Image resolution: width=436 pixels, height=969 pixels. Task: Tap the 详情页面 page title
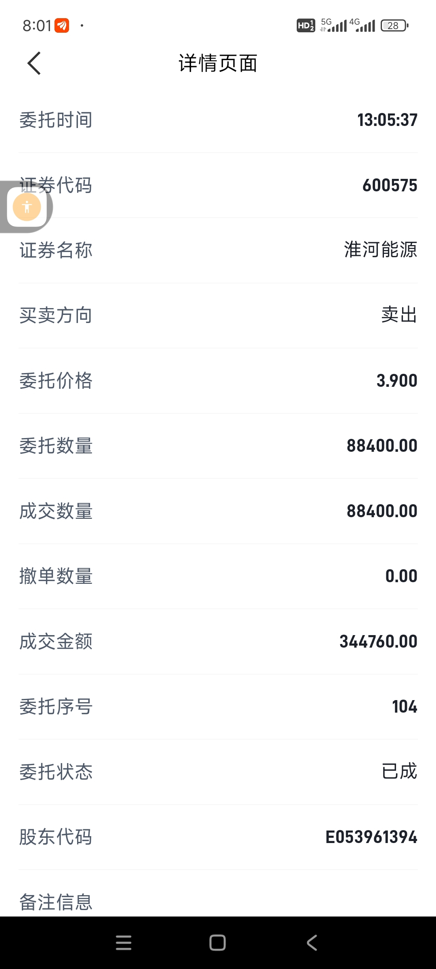pos(218,63)
